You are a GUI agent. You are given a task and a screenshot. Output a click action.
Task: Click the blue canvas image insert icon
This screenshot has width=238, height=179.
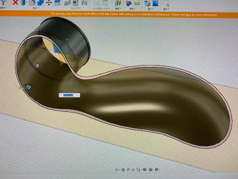155,3
